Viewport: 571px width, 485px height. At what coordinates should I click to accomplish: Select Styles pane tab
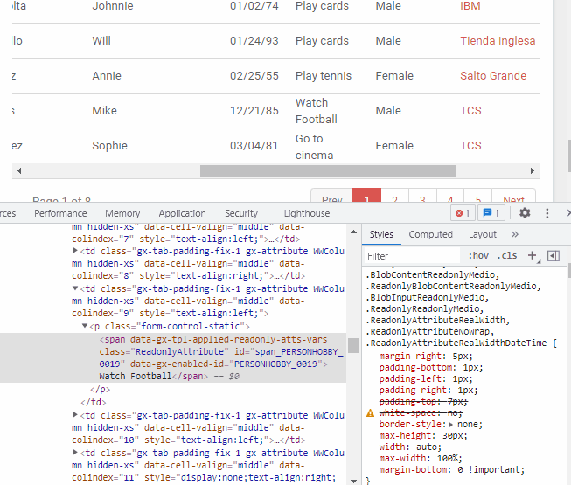point(381,234)
